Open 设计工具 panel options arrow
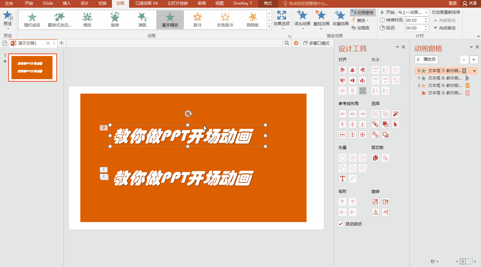The width and height of the screenshot is (481, 267). [x=397, y=47]
